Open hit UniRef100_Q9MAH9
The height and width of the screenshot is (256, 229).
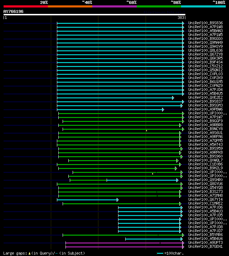click(x=205, y=43)
